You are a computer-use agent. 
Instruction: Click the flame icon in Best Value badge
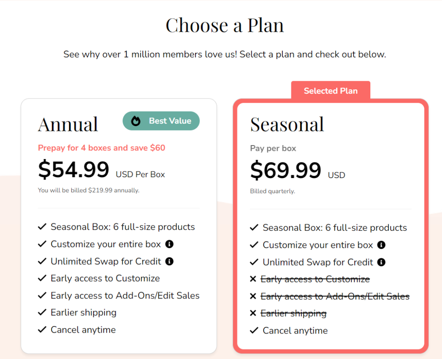pos(136,121)
